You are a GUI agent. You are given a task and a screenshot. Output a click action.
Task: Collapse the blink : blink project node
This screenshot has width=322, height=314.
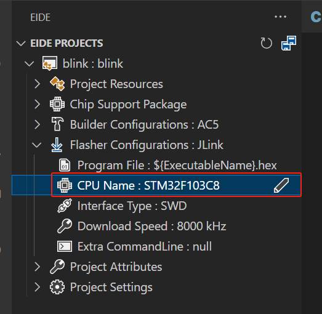click(29, 63)
